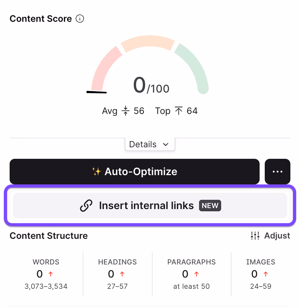Click Insert internal links button
The image size is (300, 308).
click(150, 206)
